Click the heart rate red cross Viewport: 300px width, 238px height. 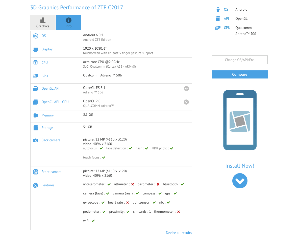[x=128, y=203]
